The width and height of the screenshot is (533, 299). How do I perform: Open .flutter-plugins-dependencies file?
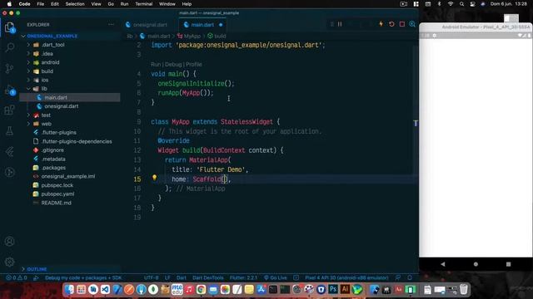77,141
